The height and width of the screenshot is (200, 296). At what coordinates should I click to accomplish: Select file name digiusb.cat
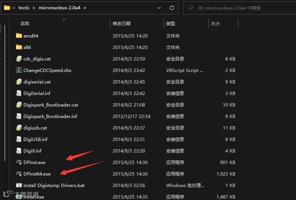click(35, 128)
